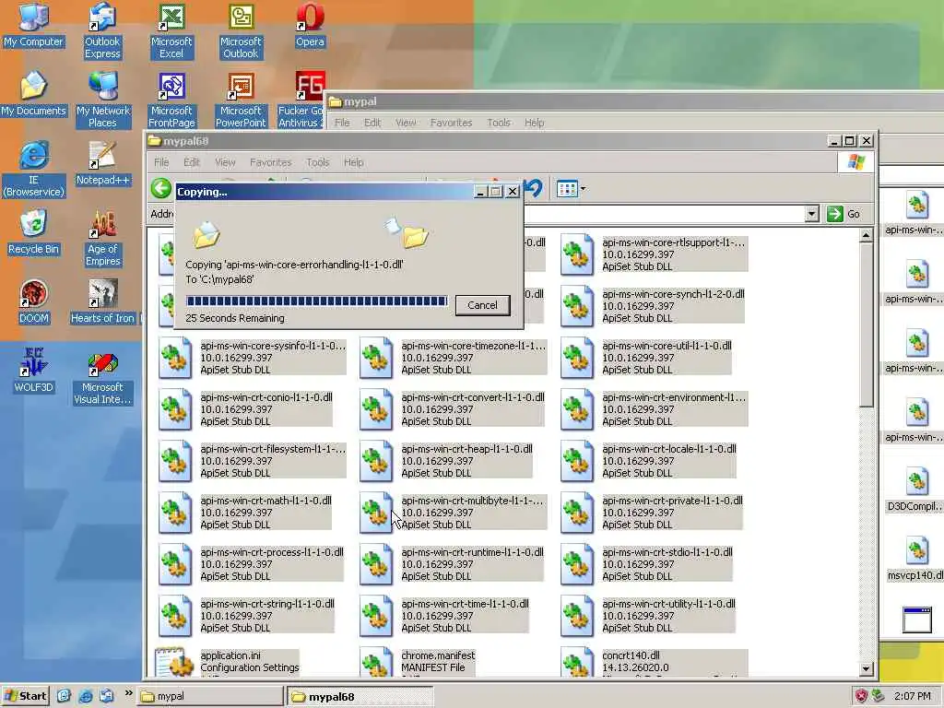Image resolution: width=944 pixels, height=708 pixels.
Task: Click the 2:07 PM system clock
Action: click(x=912, y=696)
